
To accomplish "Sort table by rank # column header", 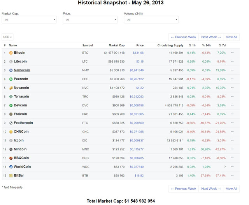I will (5, 45).
